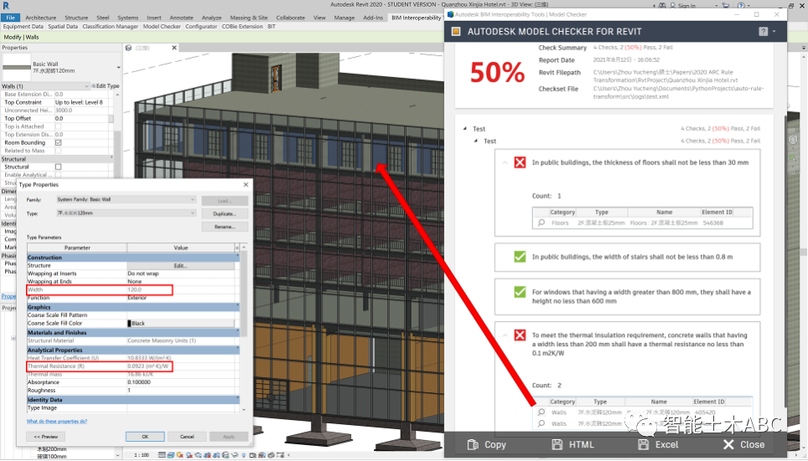Click the Revit R application logo
The image size is (808, 461).
6,6
